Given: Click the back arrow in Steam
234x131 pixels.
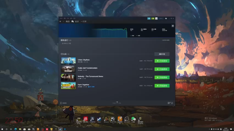Looking at the screenshot, I should tap(60, 21).
